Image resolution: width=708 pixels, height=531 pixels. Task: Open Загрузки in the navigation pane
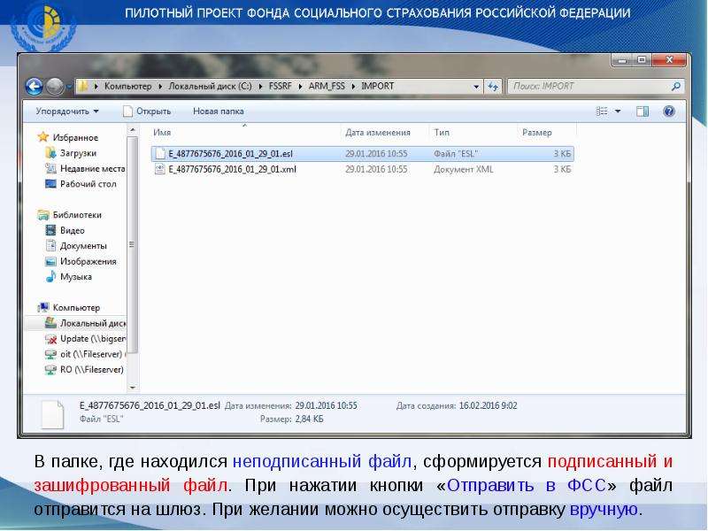[x=78, y=153]
